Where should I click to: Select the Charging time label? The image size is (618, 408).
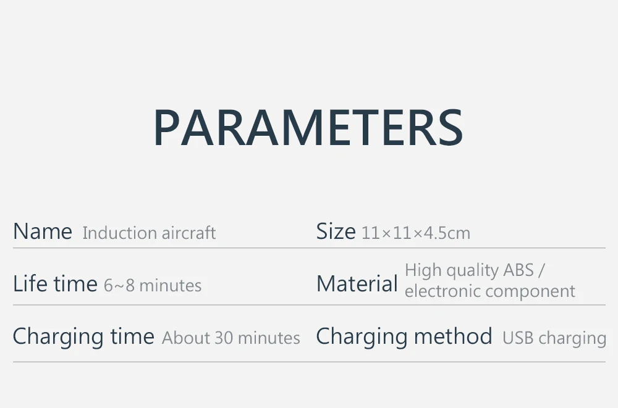click(83, 336)
